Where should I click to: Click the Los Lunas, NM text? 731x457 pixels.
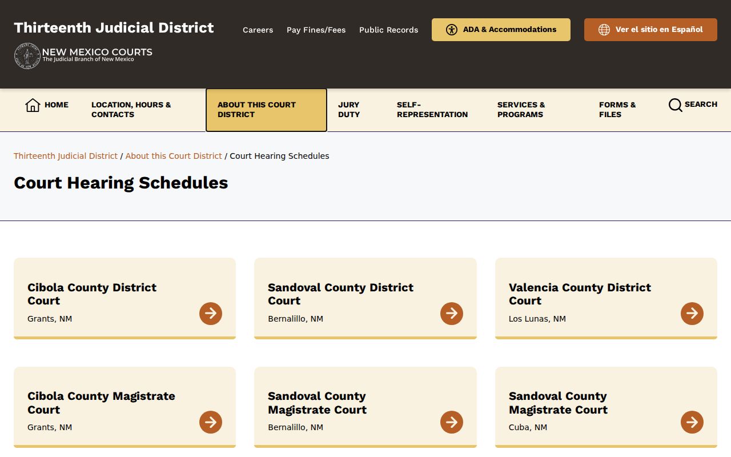click(x=537, y=319)
